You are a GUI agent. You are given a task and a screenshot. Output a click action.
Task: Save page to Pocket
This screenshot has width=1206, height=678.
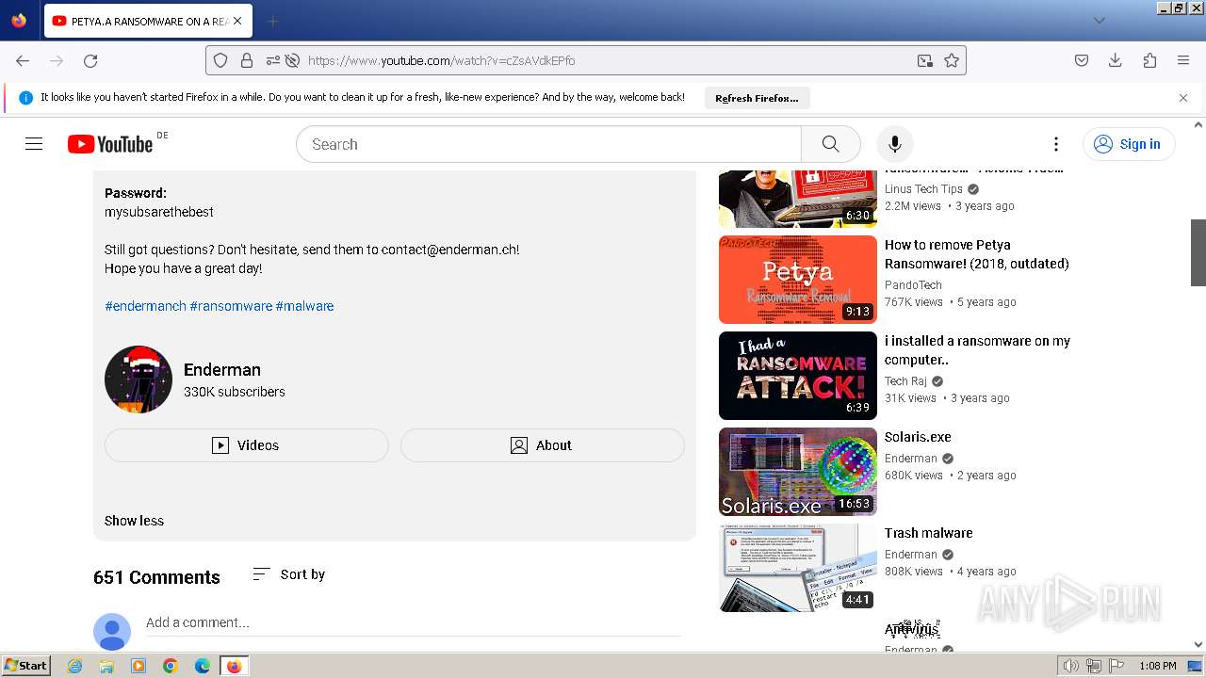1082,60
